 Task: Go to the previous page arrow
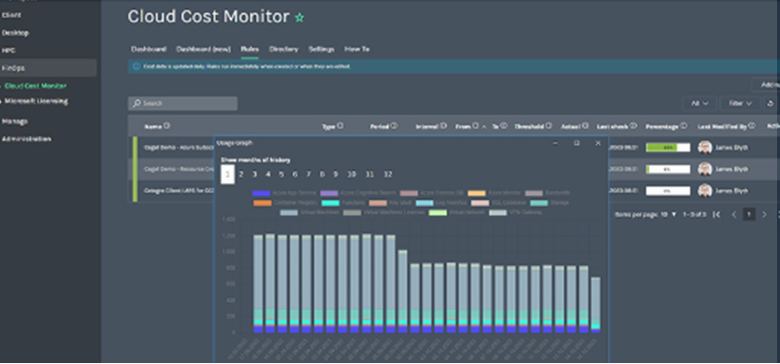733,214
